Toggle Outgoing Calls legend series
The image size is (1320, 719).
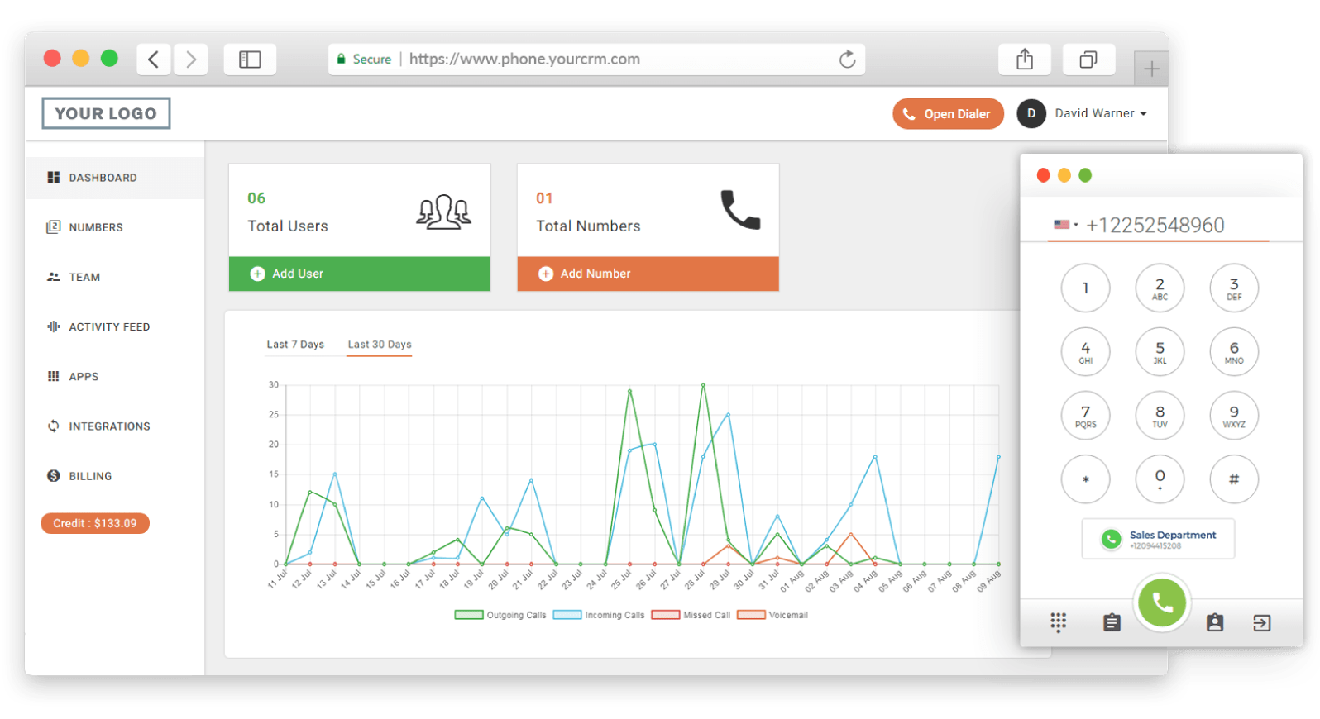coord(501,615)
